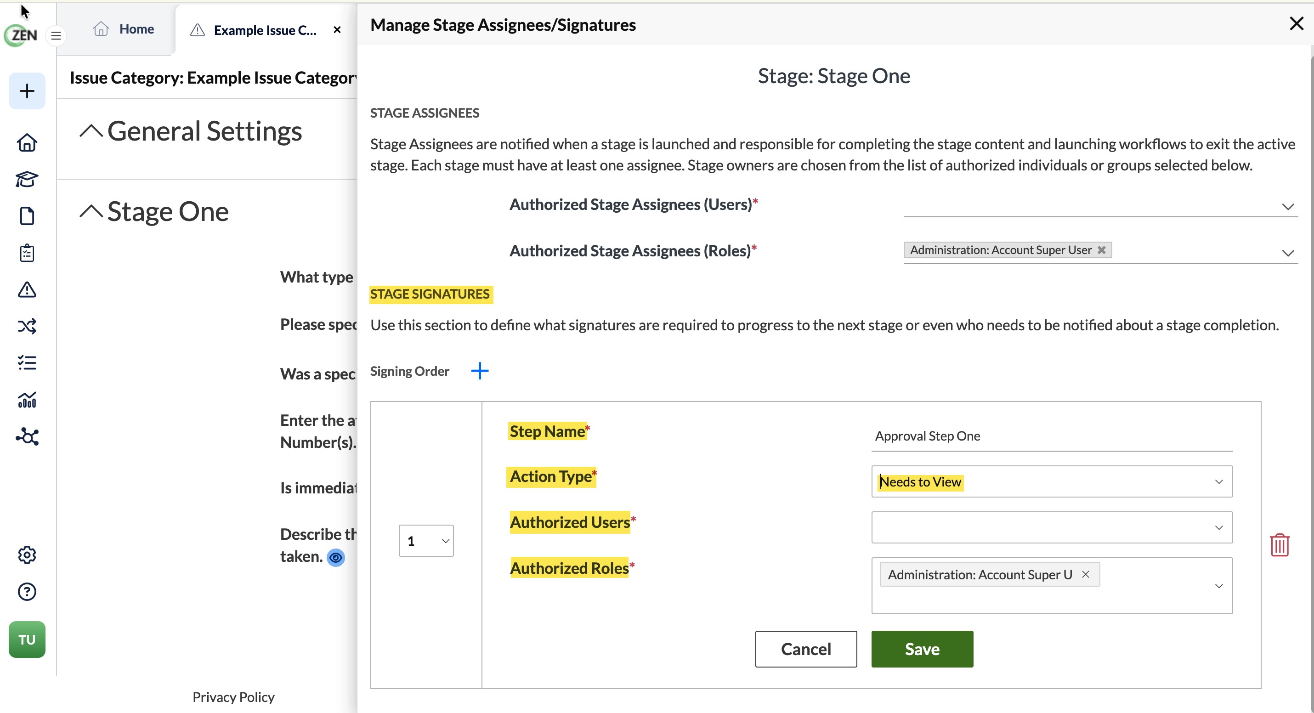Open the home icon in left sidebar
Screen dimensions: 1314x713
[x=27, y=142]
